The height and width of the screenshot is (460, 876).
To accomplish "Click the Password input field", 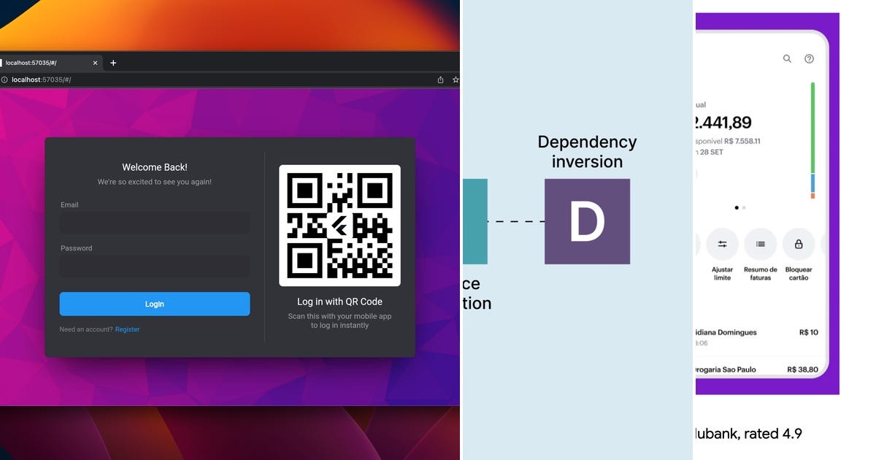I will (154, 266).
